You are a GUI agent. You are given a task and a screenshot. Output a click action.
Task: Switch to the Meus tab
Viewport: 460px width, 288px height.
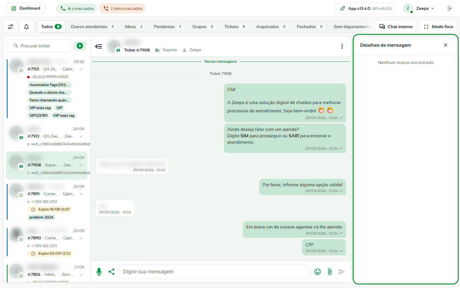point(134,27)
